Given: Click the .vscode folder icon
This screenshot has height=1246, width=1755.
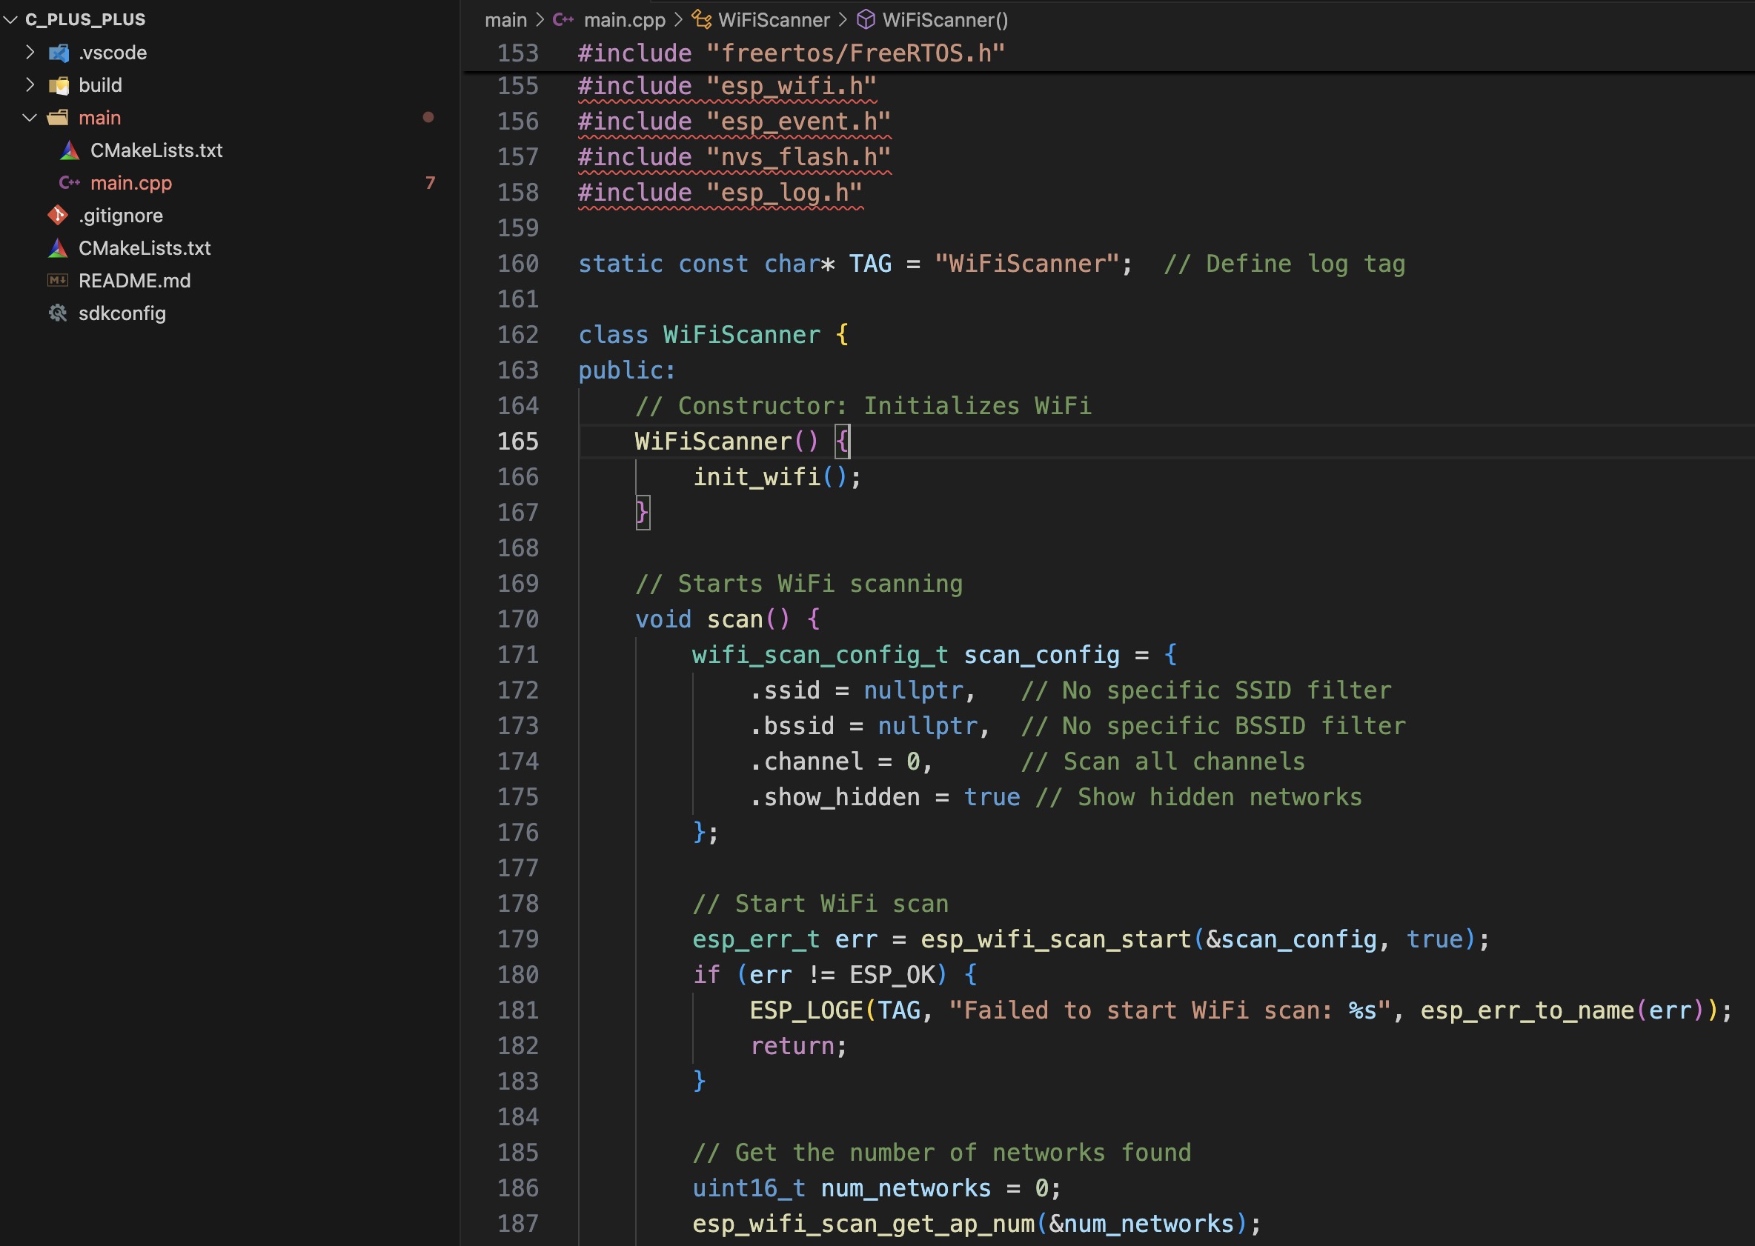Looking at the screenshot, I should click(59, 53).
